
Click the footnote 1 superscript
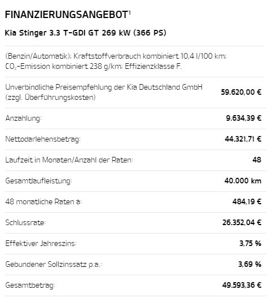[x=130, y=12]
